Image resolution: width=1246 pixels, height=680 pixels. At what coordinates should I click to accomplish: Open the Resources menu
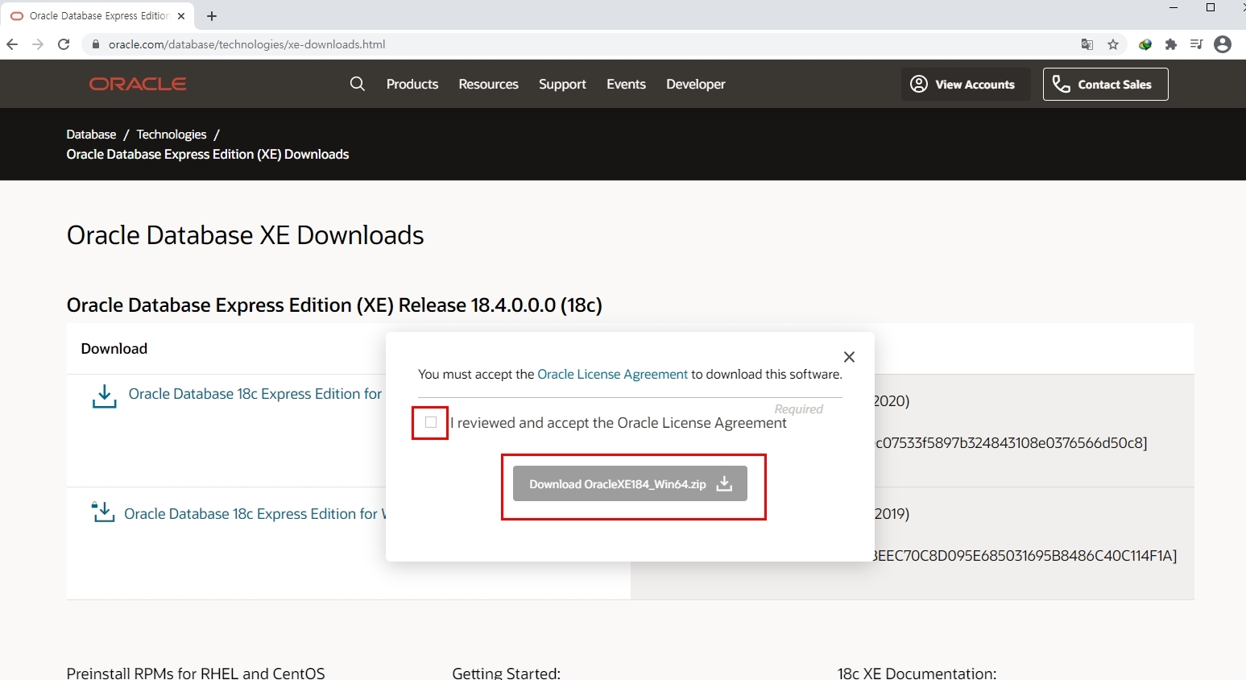[x=489, y=84]
